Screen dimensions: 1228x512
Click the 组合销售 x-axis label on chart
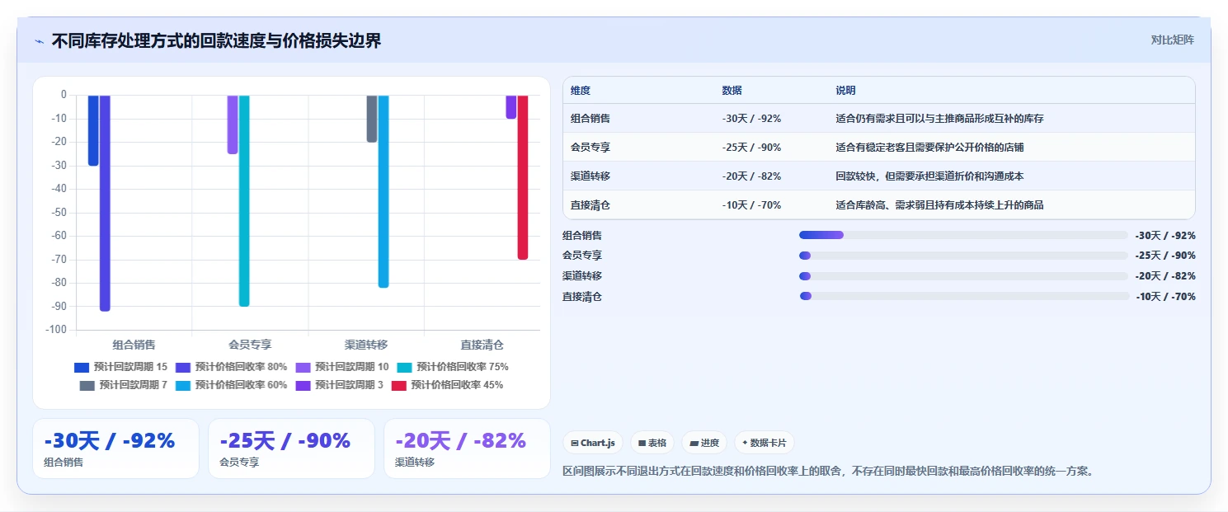134,345
